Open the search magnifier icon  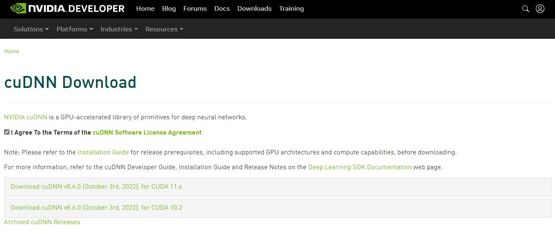[x=525, y=9]
